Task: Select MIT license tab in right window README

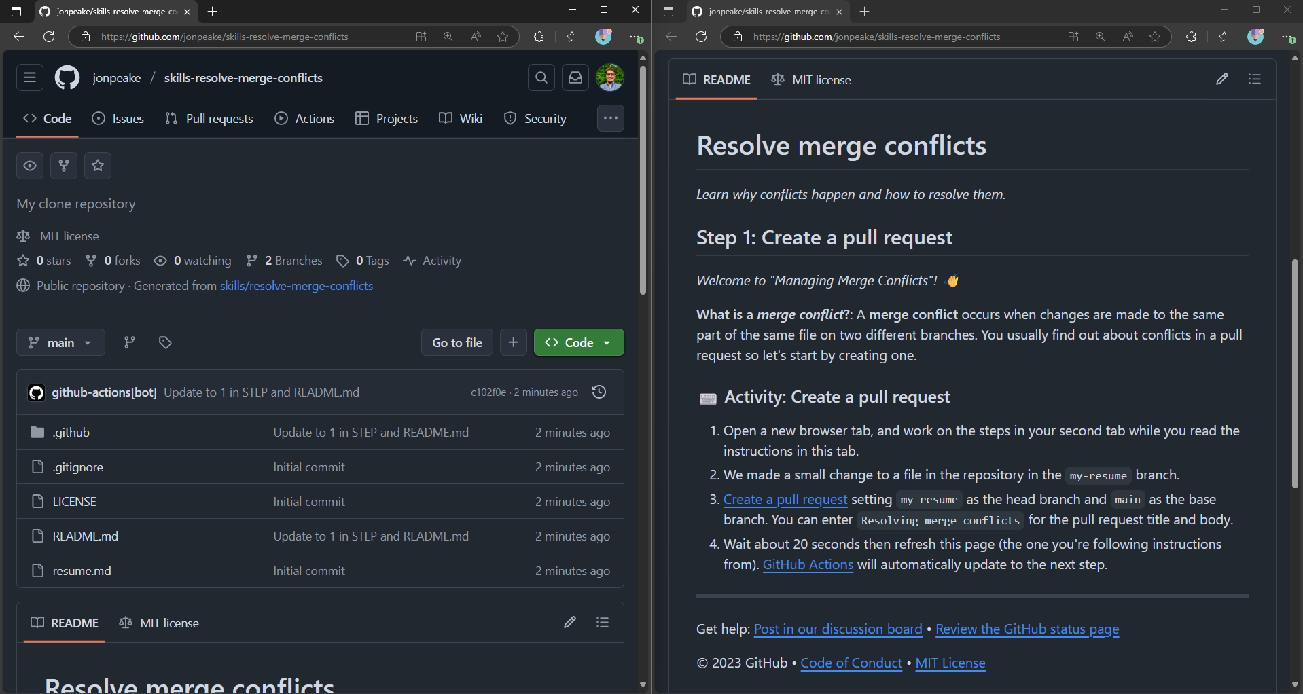Action: (x=811, y=79)
